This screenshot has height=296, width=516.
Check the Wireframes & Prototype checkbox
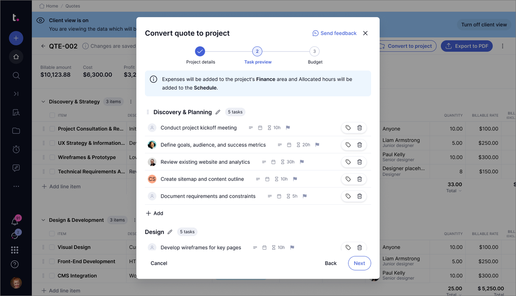pyautogui.click(x=52, y=157)
